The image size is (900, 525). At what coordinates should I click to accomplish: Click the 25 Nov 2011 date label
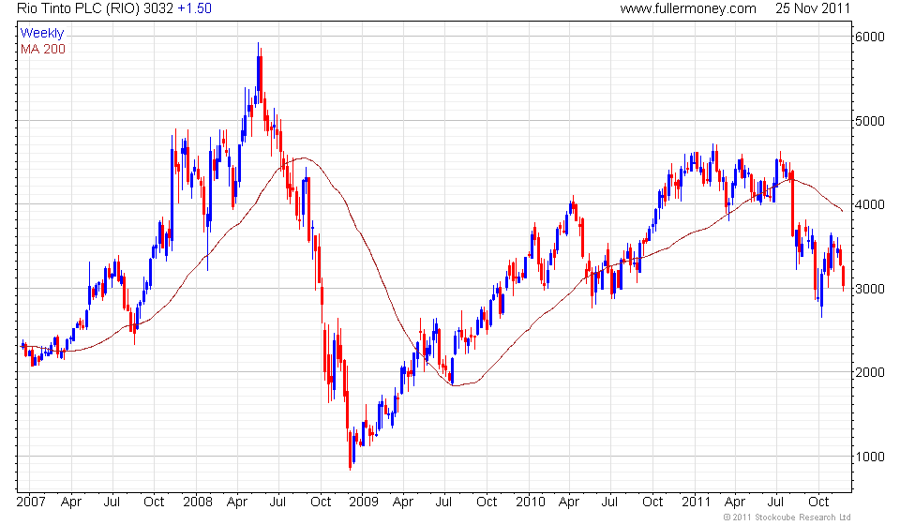[x=812, y=8]
